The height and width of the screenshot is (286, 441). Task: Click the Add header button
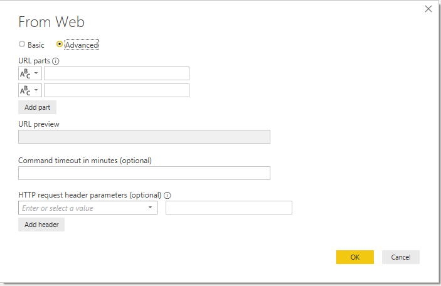[41, 225]
